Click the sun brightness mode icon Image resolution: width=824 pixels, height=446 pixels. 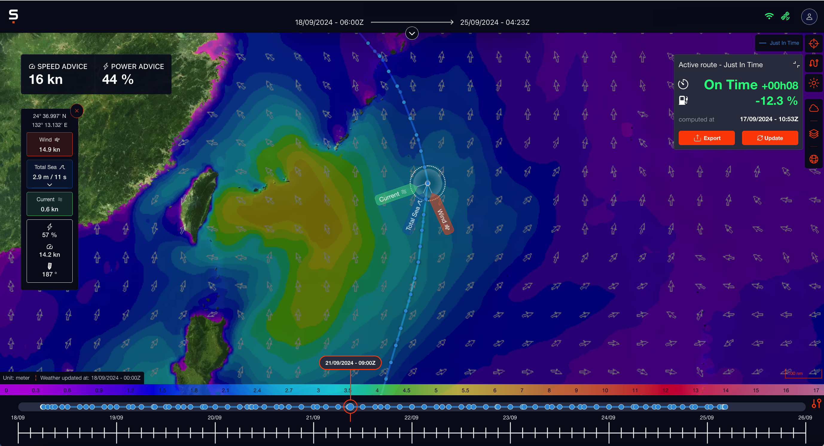click(x=814, y=83)
